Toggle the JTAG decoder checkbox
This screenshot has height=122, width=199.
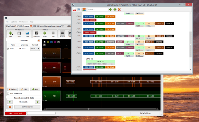click(x=8, y=49)
